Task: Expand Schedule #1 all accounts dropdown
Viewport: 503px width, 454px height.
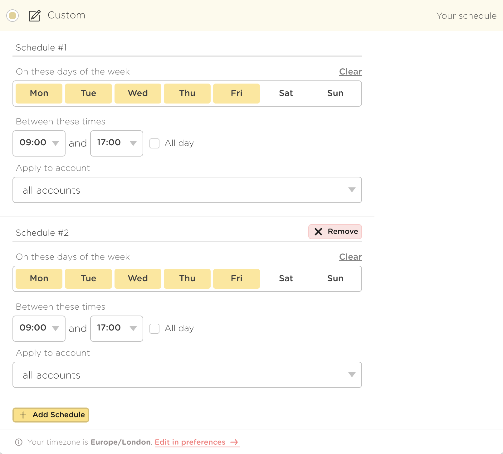Action: click(187, 190)
